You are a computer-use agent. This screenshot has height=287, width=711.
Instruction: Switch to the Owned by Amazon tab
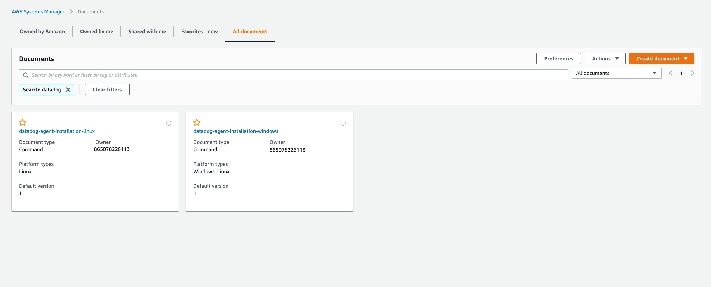(42, 31)
